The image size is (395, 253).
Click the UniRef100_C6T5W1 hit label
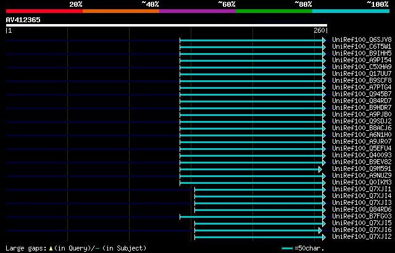coord(362,46)
